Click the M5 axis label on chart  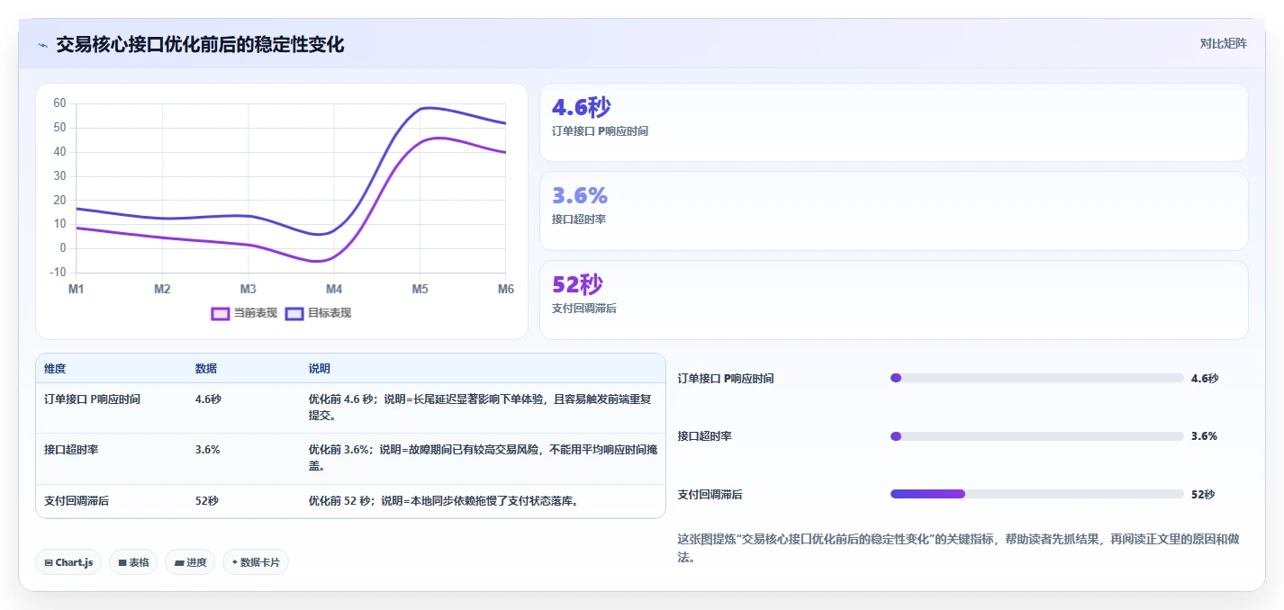coord(420,289)
